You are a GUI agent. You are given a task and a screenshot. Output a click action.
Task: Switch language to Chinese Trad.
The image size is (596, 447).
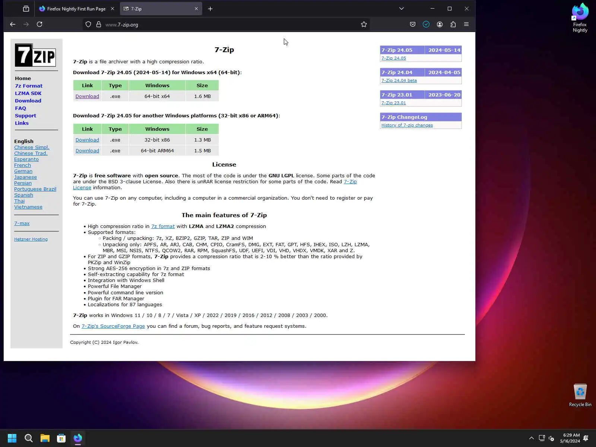click(x=31, y=153)
